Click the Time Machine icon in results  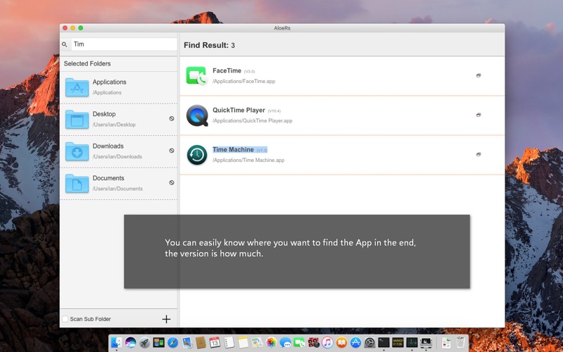coord(197,155)
